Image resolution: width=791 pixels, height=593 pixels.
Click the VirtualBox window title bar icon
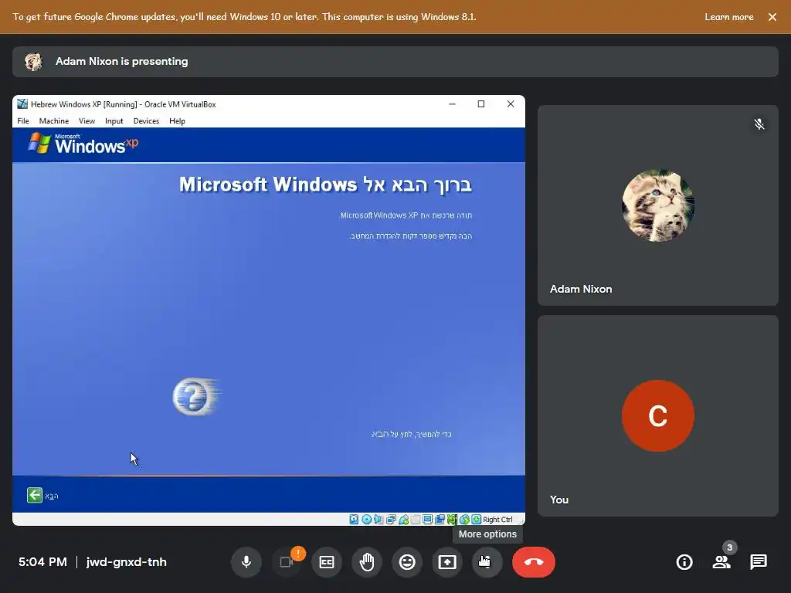[22, 104]
